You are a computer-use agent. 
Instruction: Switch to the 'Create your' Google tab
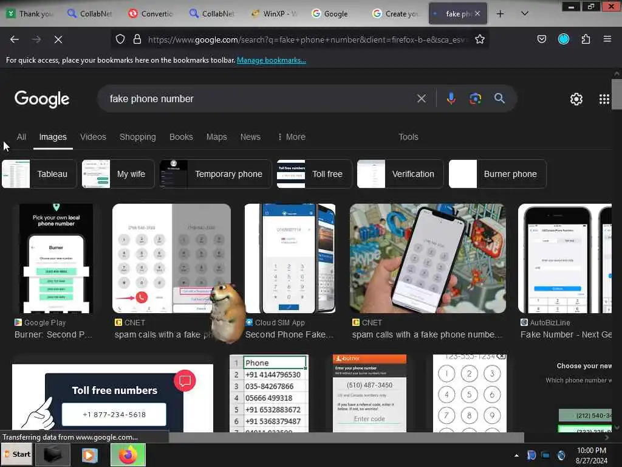[395, 14]
